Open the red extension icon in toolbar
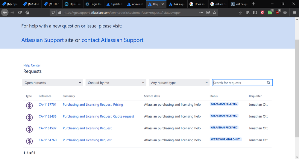Image resolution: width=299 pixels, height=159 pixels. coord(262,13)
